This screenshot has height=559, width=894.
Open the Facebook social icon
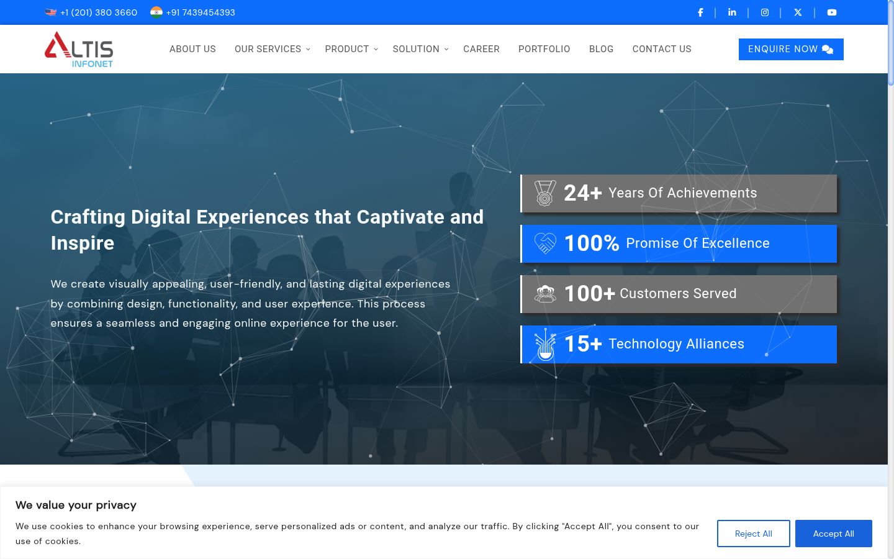point(700,12)
